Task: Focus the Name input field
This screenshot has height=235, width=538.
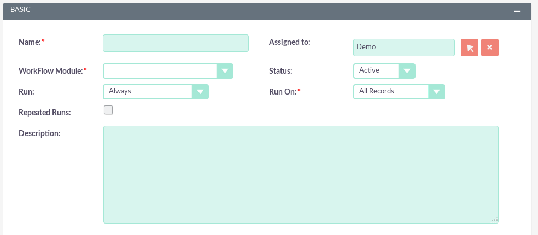Action: (176, 43)
